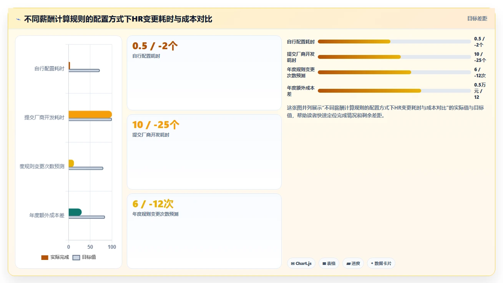Click 自行配置耗时 caption in first card
This screenshot has width=503, height=283.
(146, 56)
